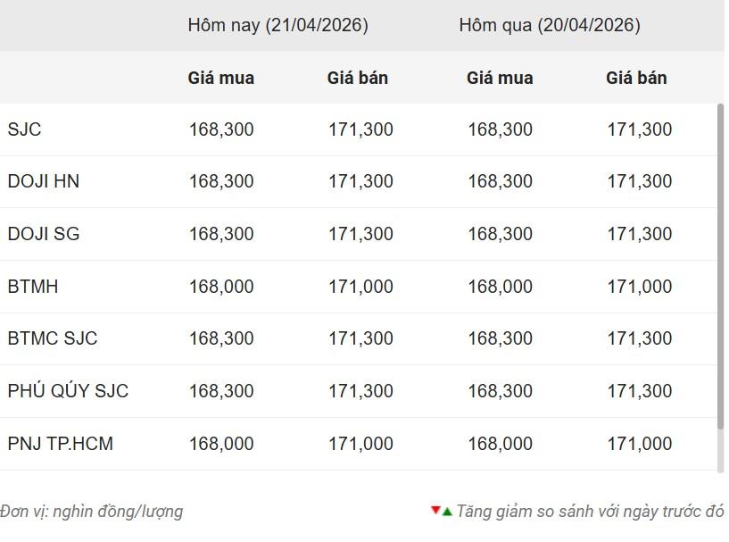This screenshot has width=729, height=542.
Task: Click SJC's buy price for today
Action: [x=221, y=129]
